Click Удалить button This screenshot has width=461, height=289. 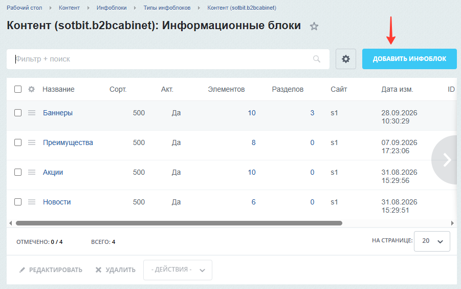pos(116,270)
